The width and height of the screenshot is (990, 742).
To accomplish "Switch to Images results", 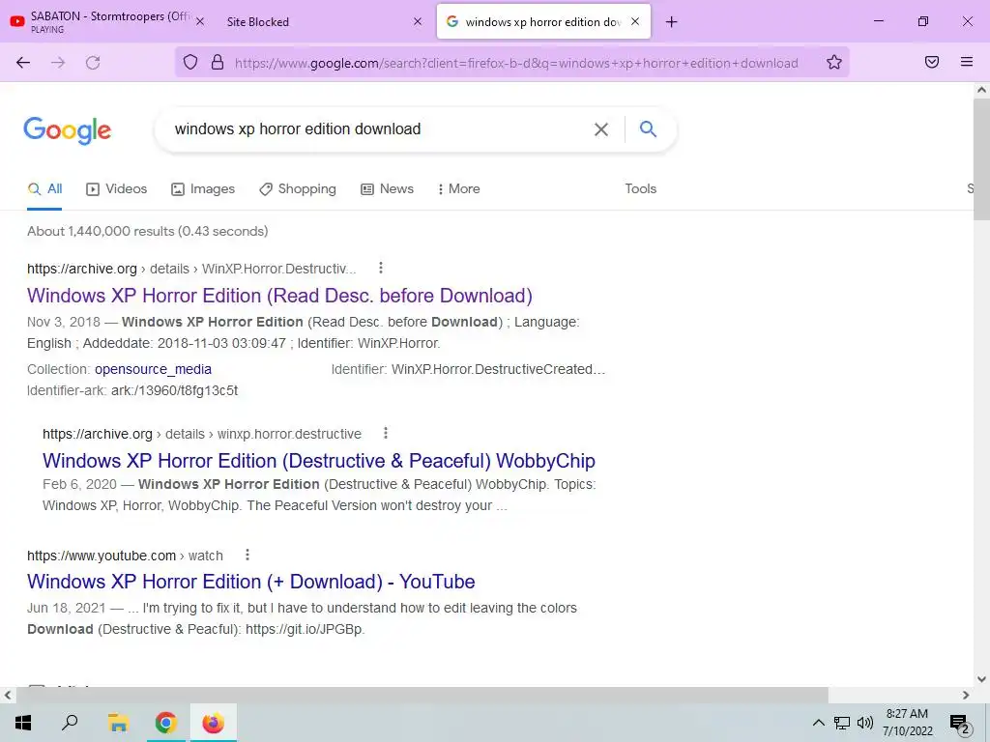I will click(x=203, y=188).
